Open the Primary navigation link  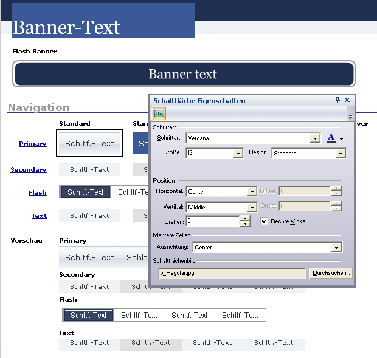33,144
